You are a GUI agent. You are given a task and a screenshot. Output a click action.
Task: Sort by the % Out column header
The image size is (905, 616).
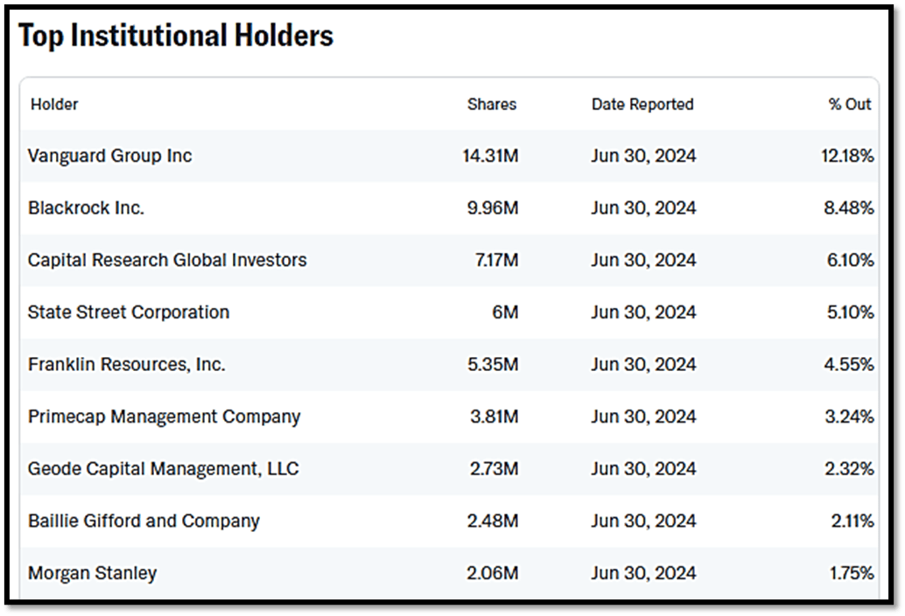pos(850,104)
